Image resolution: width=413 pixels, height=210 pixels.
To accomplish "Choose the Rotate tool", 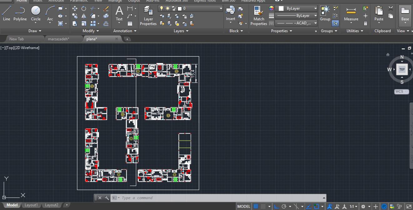I will point(84,9).
